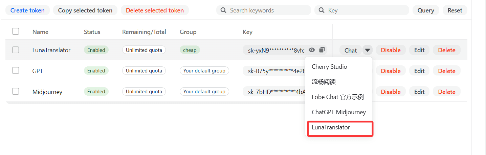Tick the Midjourney token checkbox

pyautogui.click(x=16, y=91)
